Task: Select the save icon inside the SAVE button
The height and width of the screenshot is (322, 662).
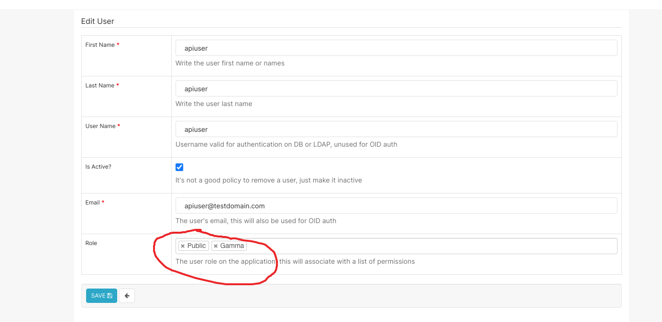Action: coord(110,295)
